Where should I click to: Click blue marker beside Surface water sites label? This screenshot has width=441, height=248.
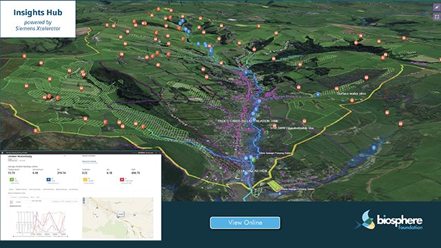[318, 95]
